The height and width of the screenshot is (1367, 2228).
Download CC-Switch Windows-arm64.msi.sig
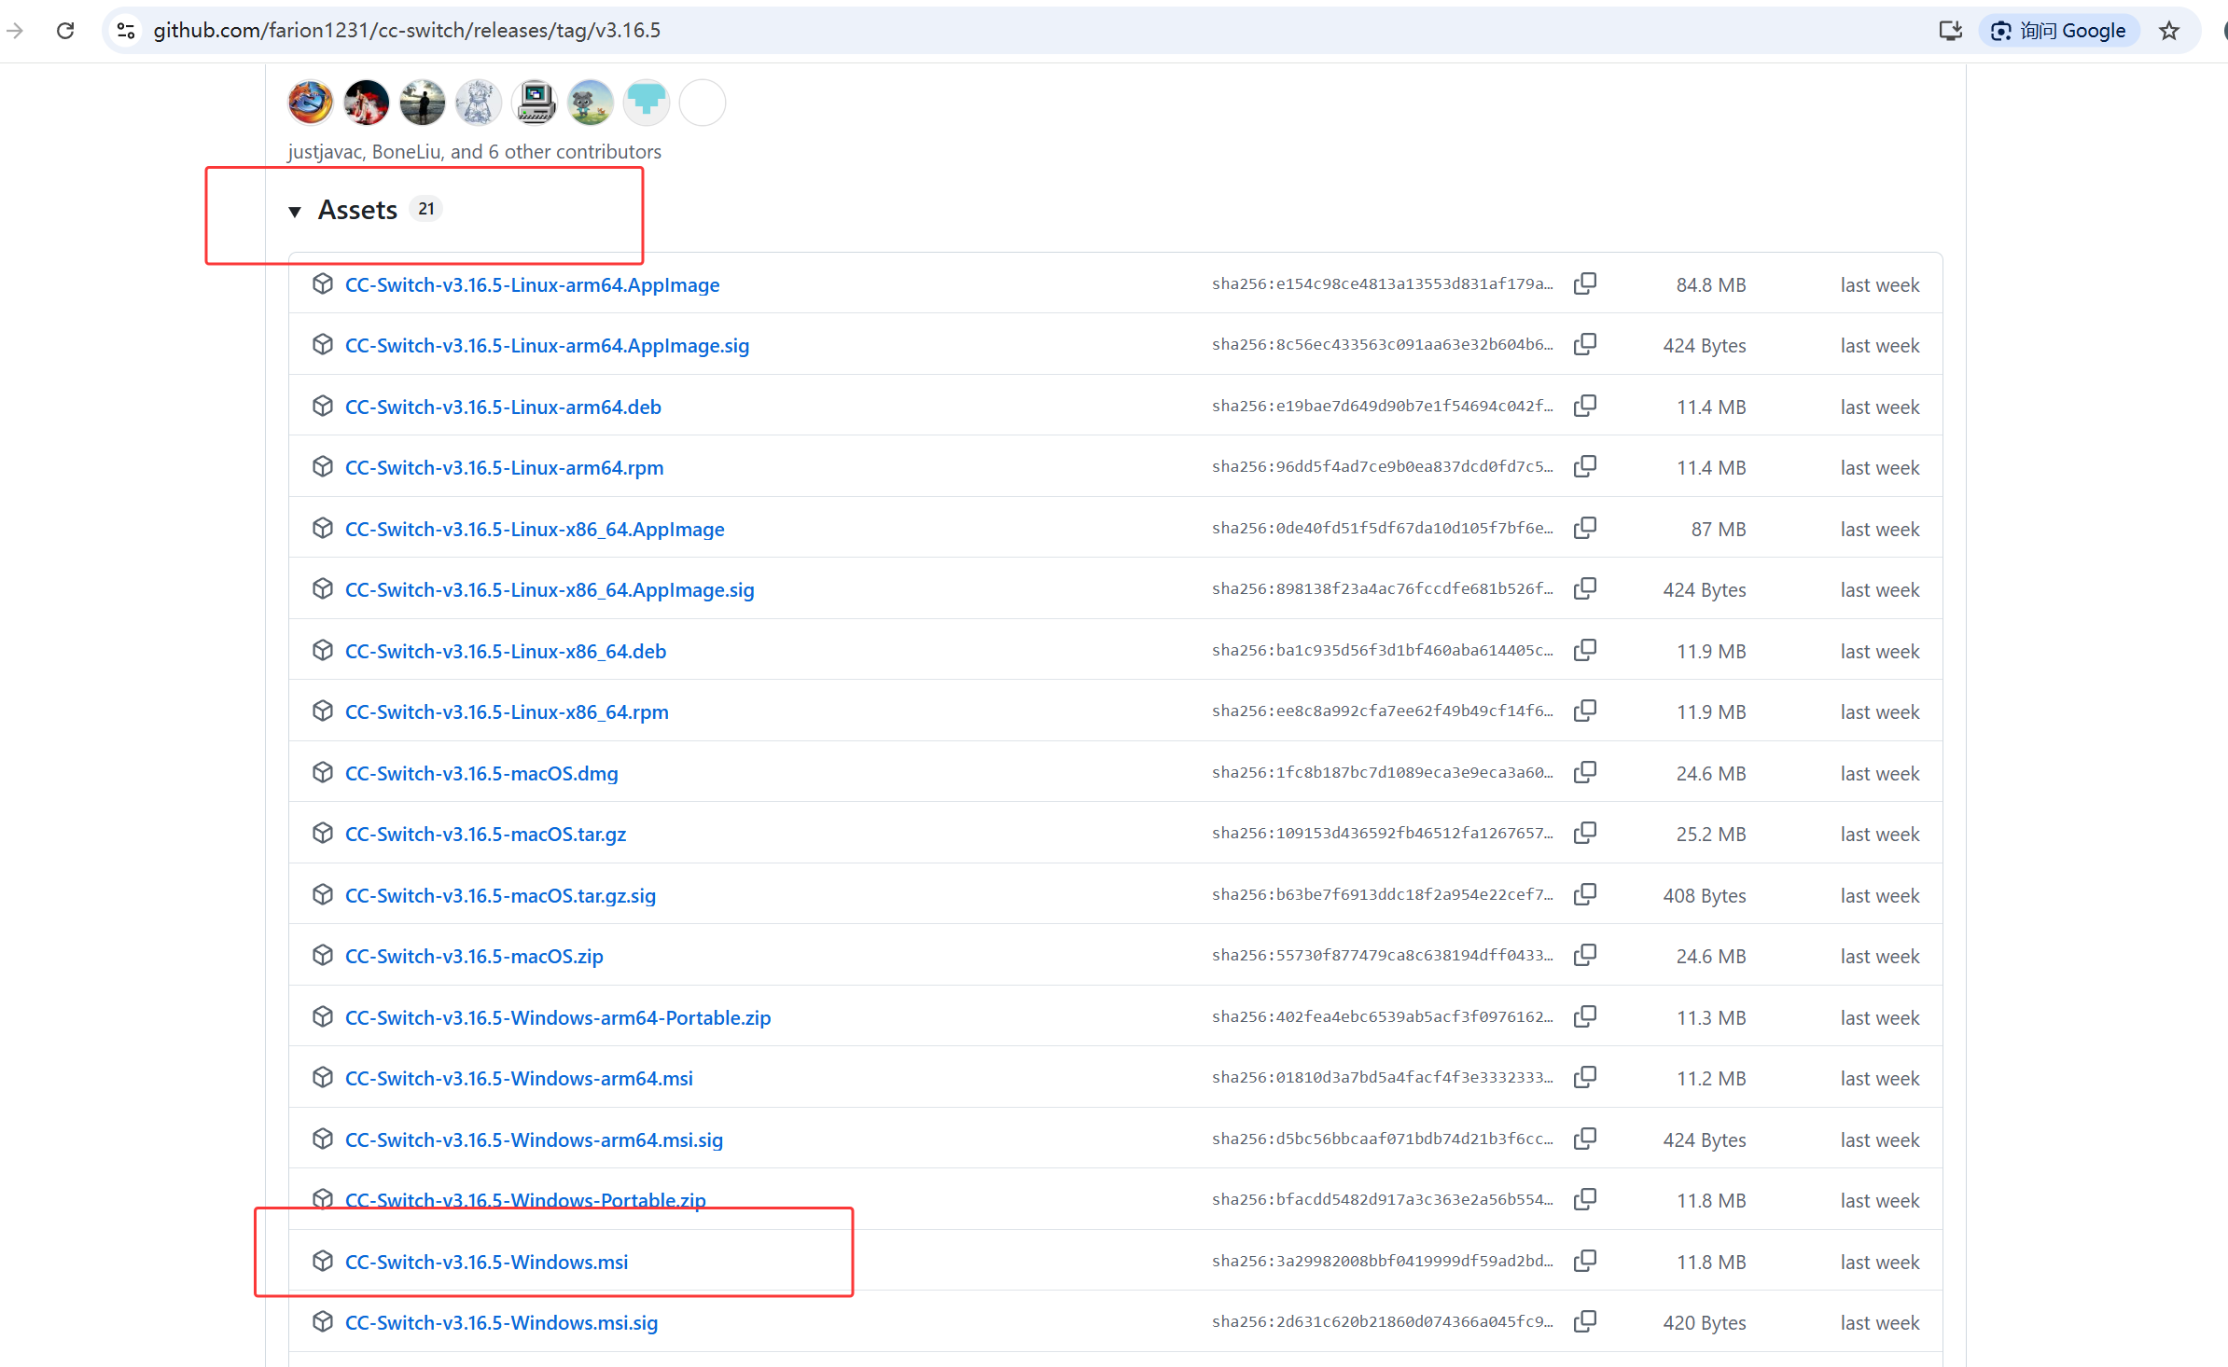[534, 1140]
